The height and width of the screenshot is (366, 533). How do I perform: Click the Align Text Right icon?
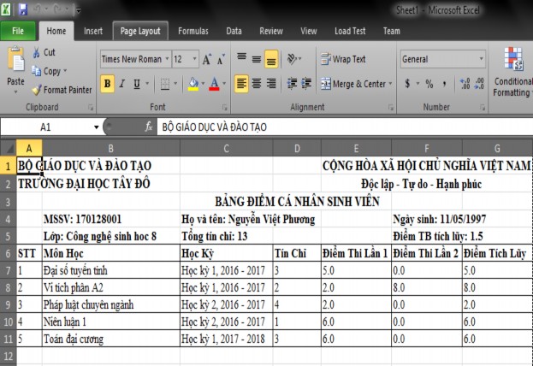(271, 84)
